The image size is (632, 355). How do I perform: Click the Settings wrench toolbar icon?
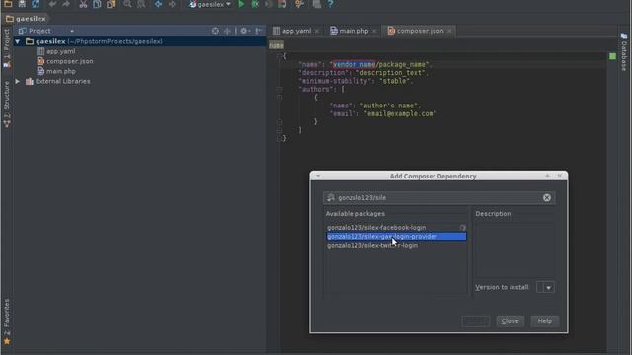point(299,4)
